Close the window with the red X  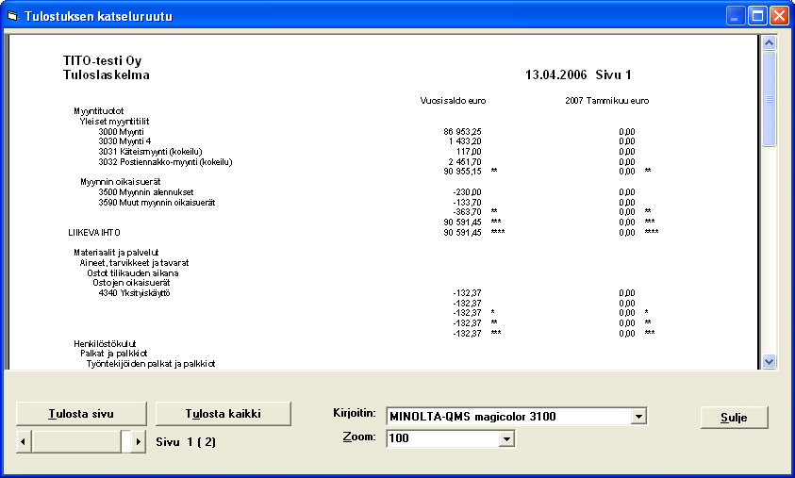tap(779, 16)
